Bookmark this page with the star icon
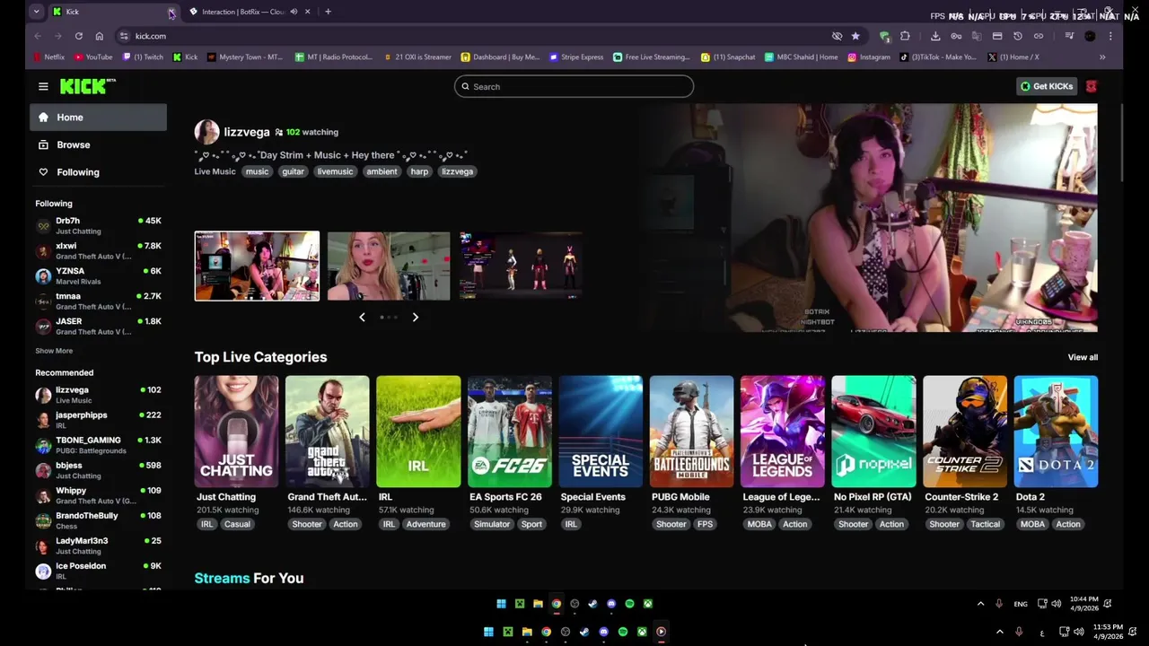Viewport: 1149px width, 646px height. tap(855, 36)
